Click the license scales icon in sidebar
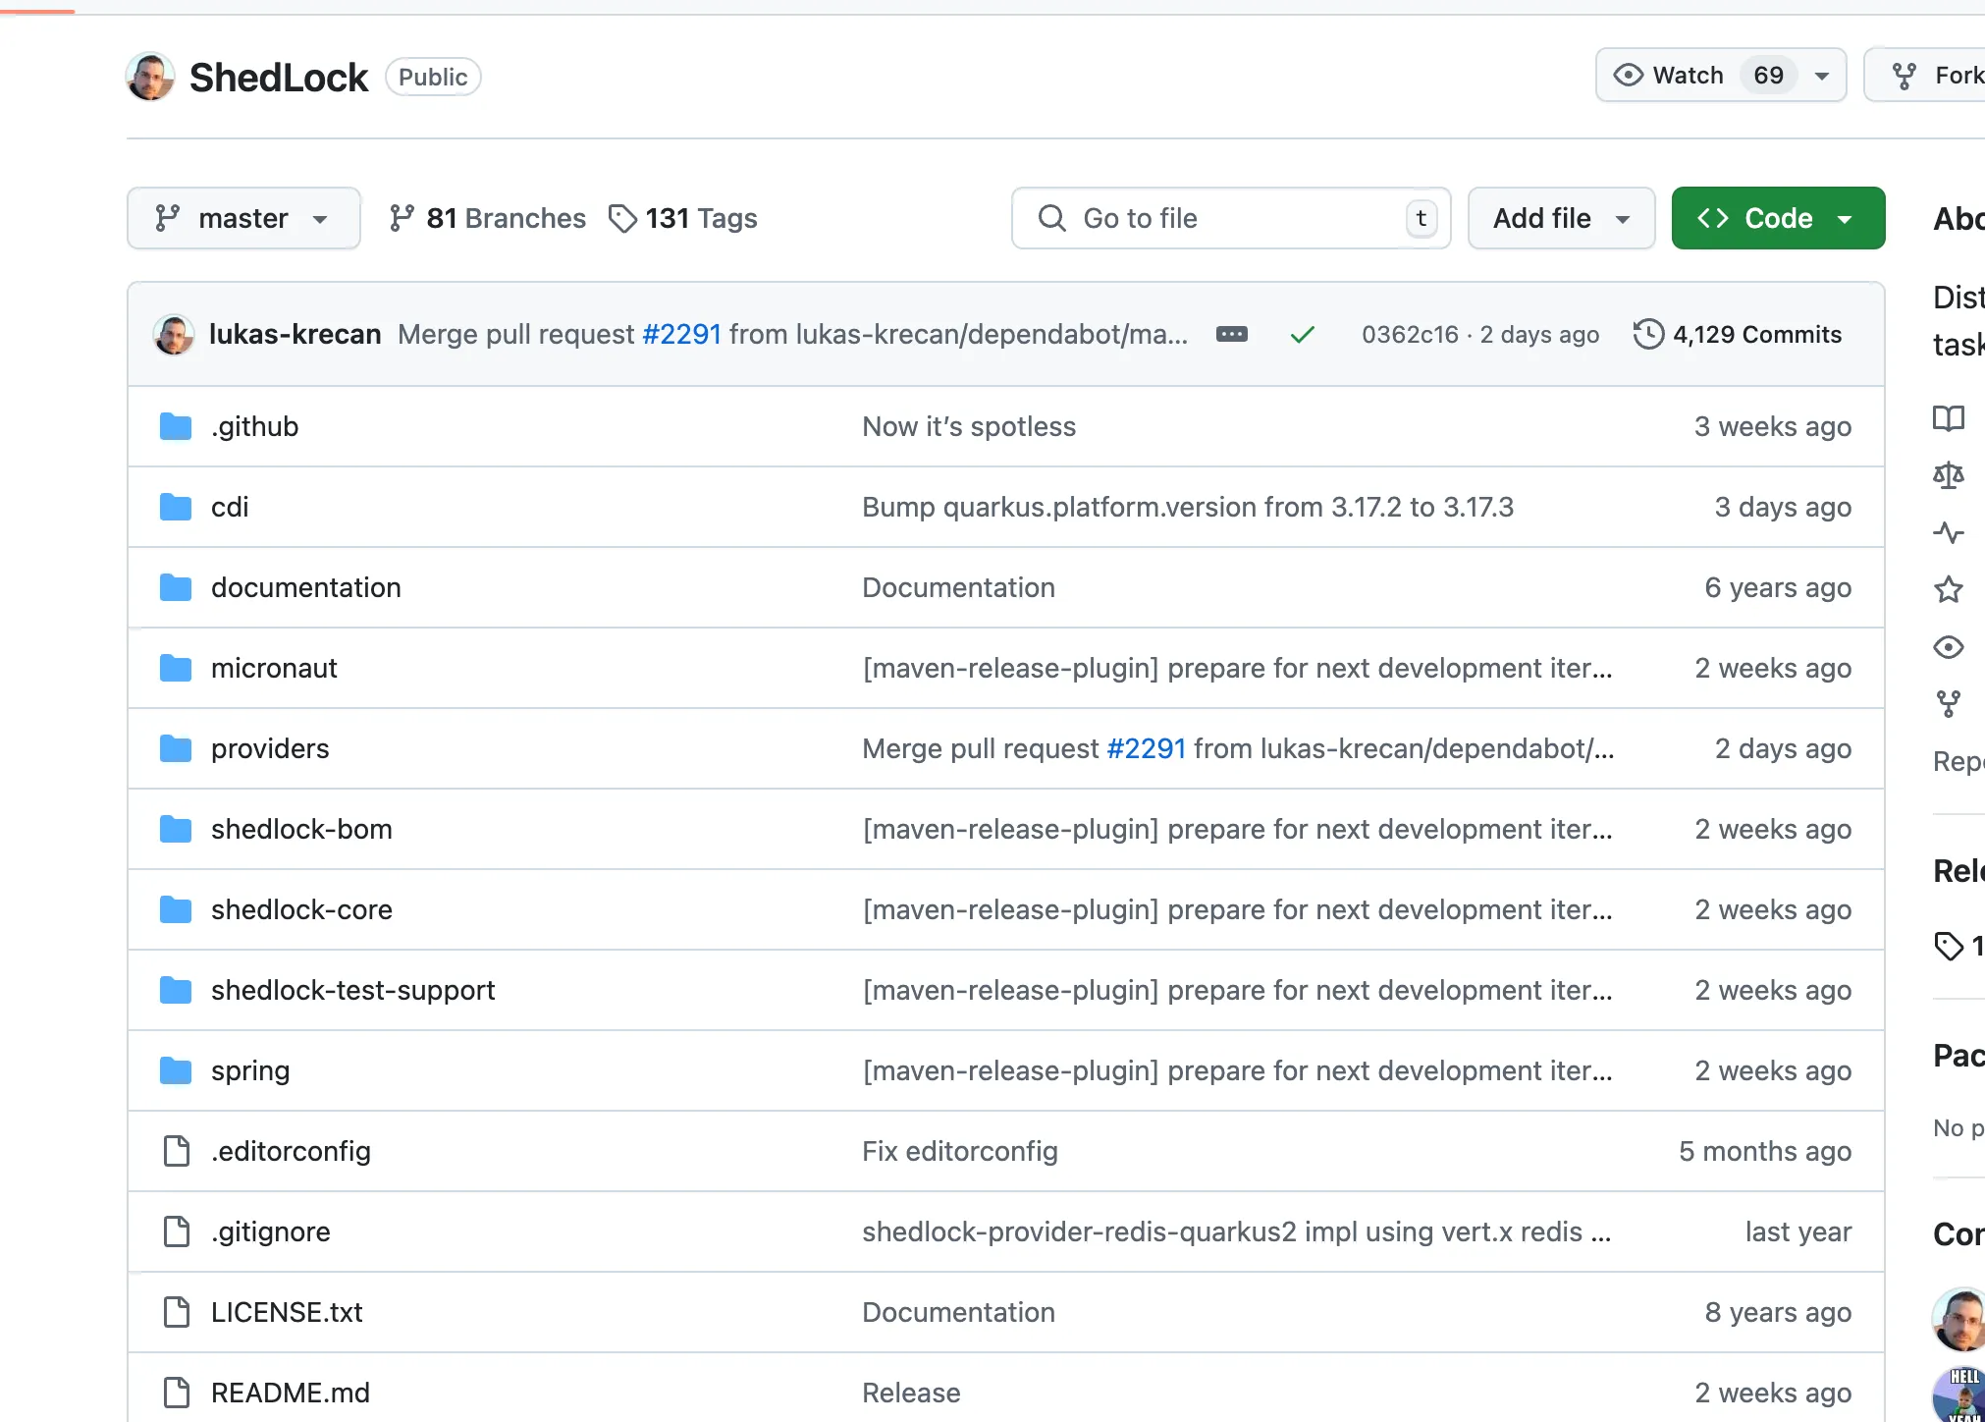This screenshot has height=1422, width=1985. (1949, 476)
